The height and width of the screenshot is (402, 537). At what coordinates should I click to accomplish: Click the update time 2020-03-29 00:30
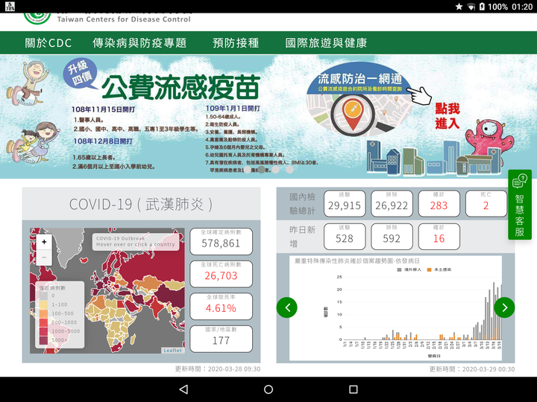click(472, 368)
